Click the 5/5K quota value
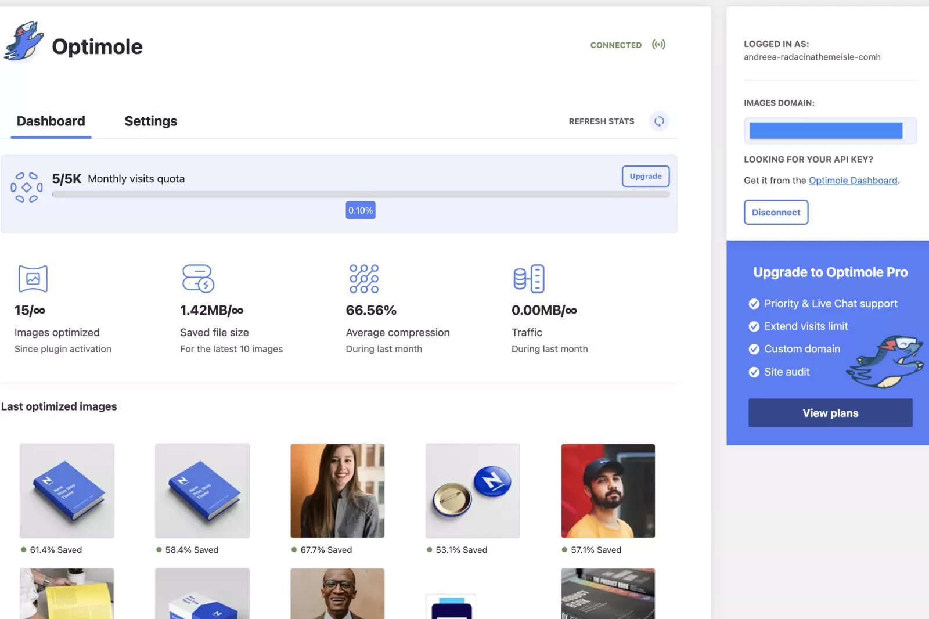This screenshot has height=619, width=929. click(x=67, y=179)
